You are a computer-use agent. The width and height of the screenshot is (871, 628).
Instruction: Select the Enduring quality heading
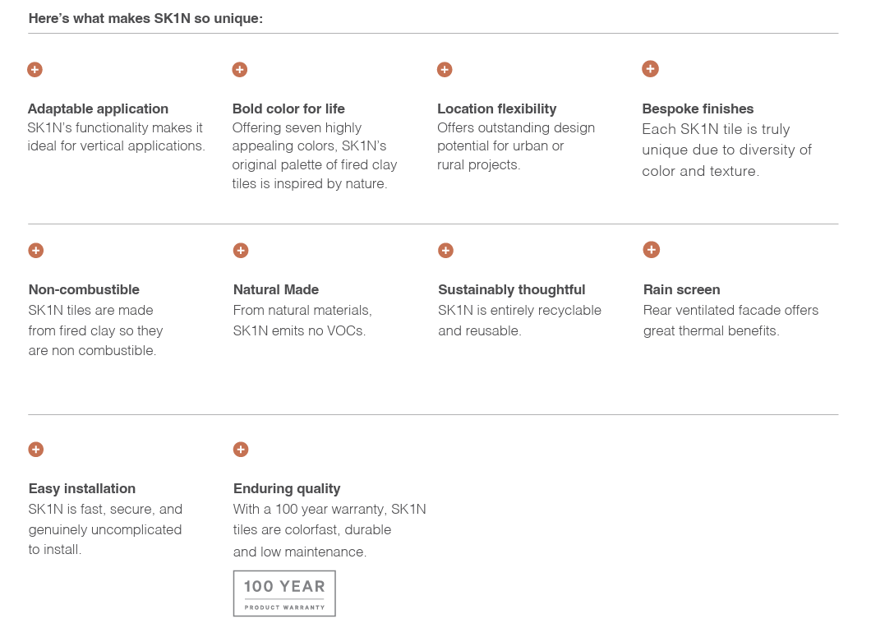click(x=287, y=488)
